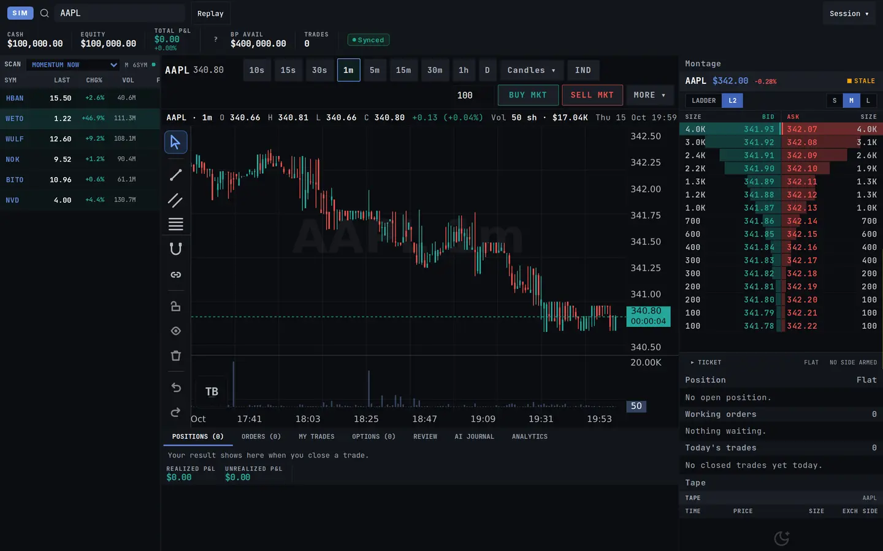Click the STALE quote status badge
This screenshot has height=551, width=883.
pos(861,81)
